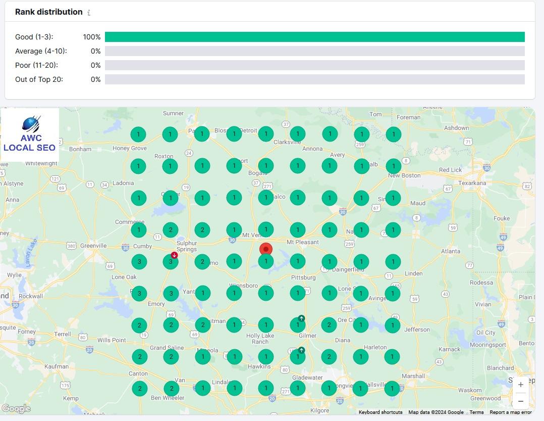Click the rank 1 pin covering Simms label
This screenshot has height=421, width=544.
click(393, 198)
